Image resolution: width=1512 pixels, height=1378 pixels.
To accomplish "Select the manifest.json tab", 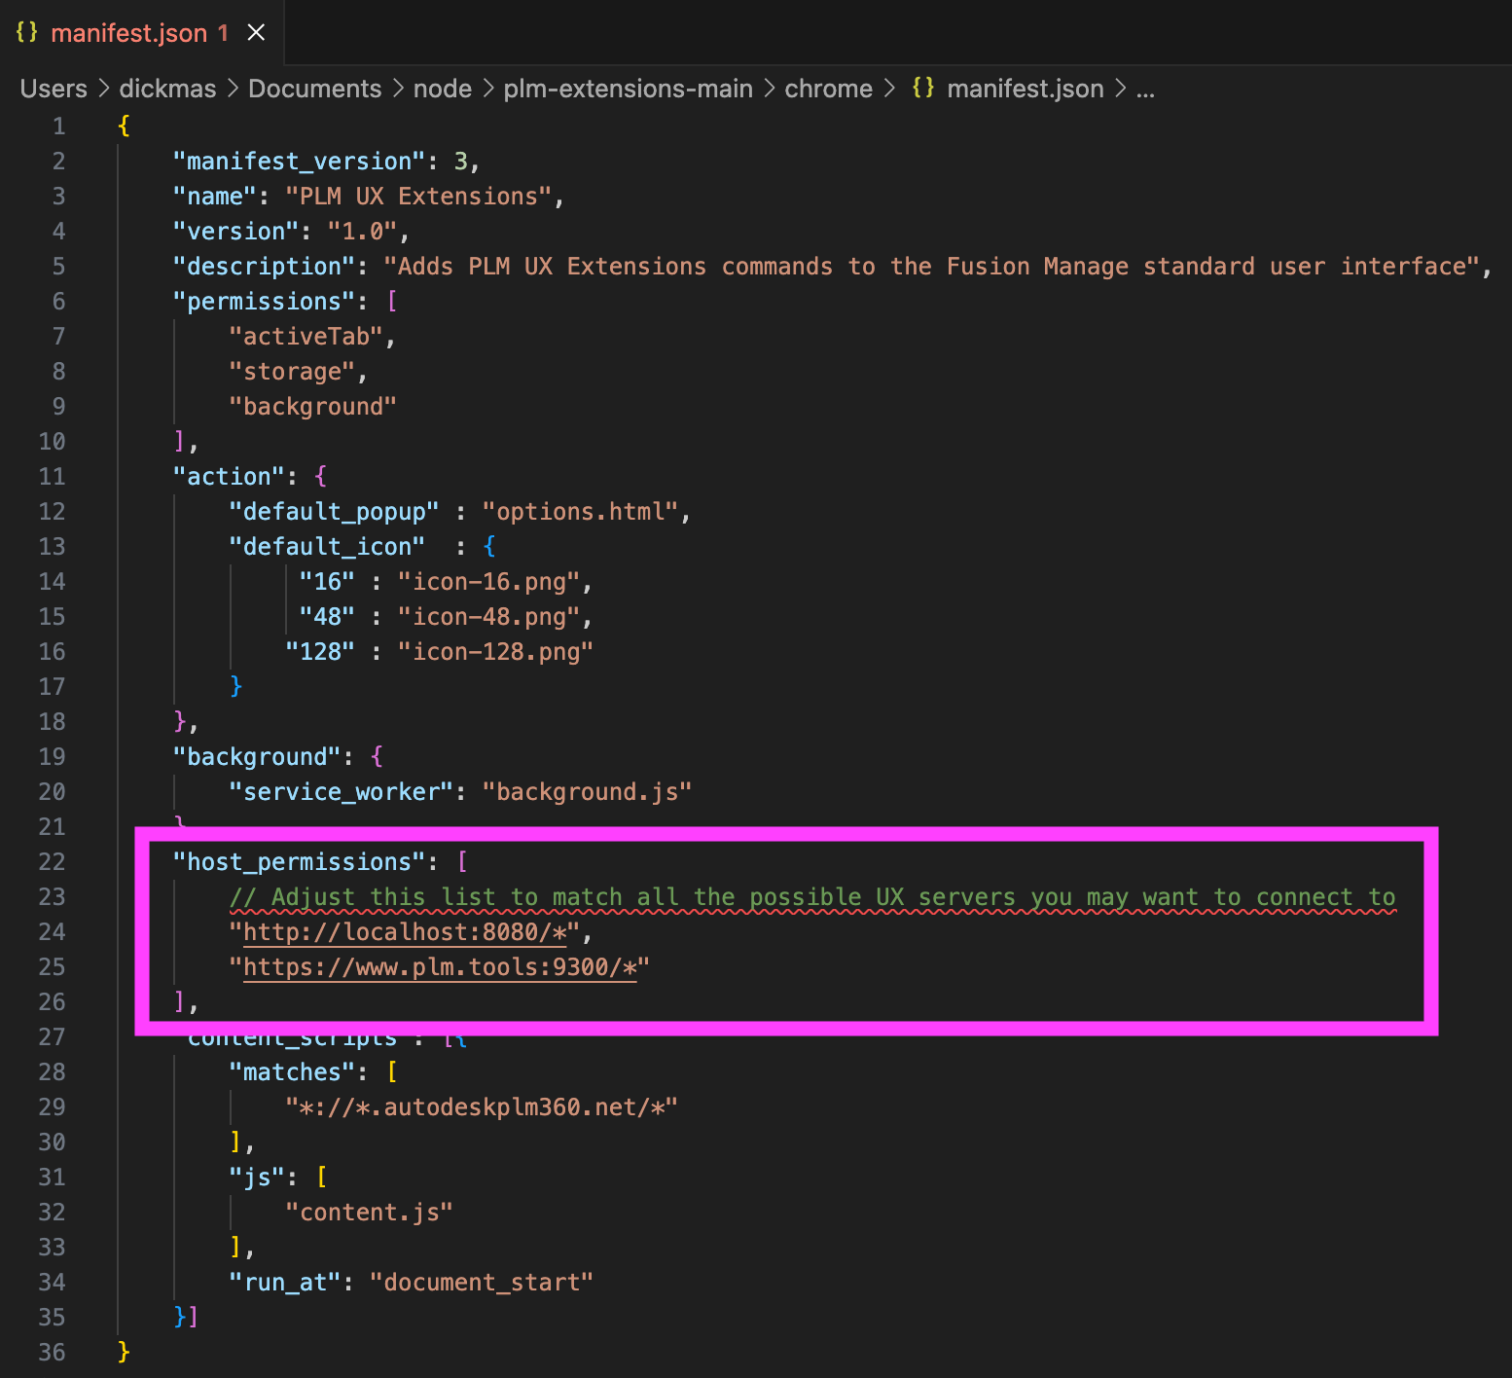I will pyautogui.click(x=128, y=33).
